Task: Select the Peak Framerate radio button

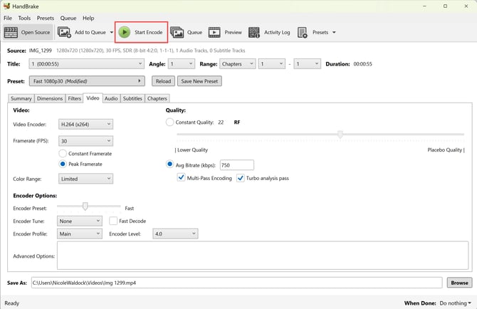Action: click(63, 164)
